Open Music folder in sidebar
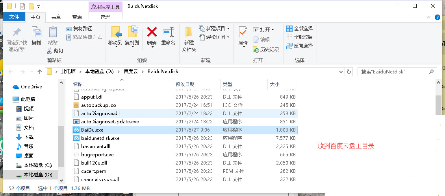 [x=25, y=146]
